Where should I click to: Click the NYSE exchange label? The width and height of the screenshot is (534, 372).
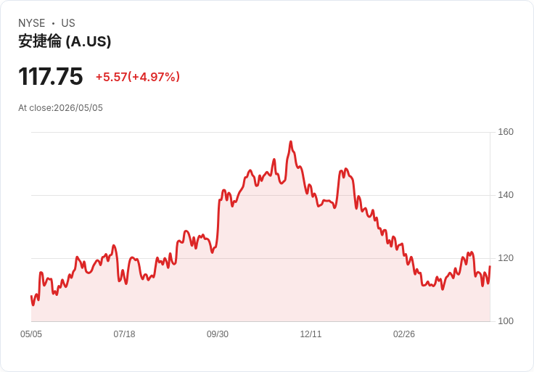pyautogui.click(x=32, y=23)
